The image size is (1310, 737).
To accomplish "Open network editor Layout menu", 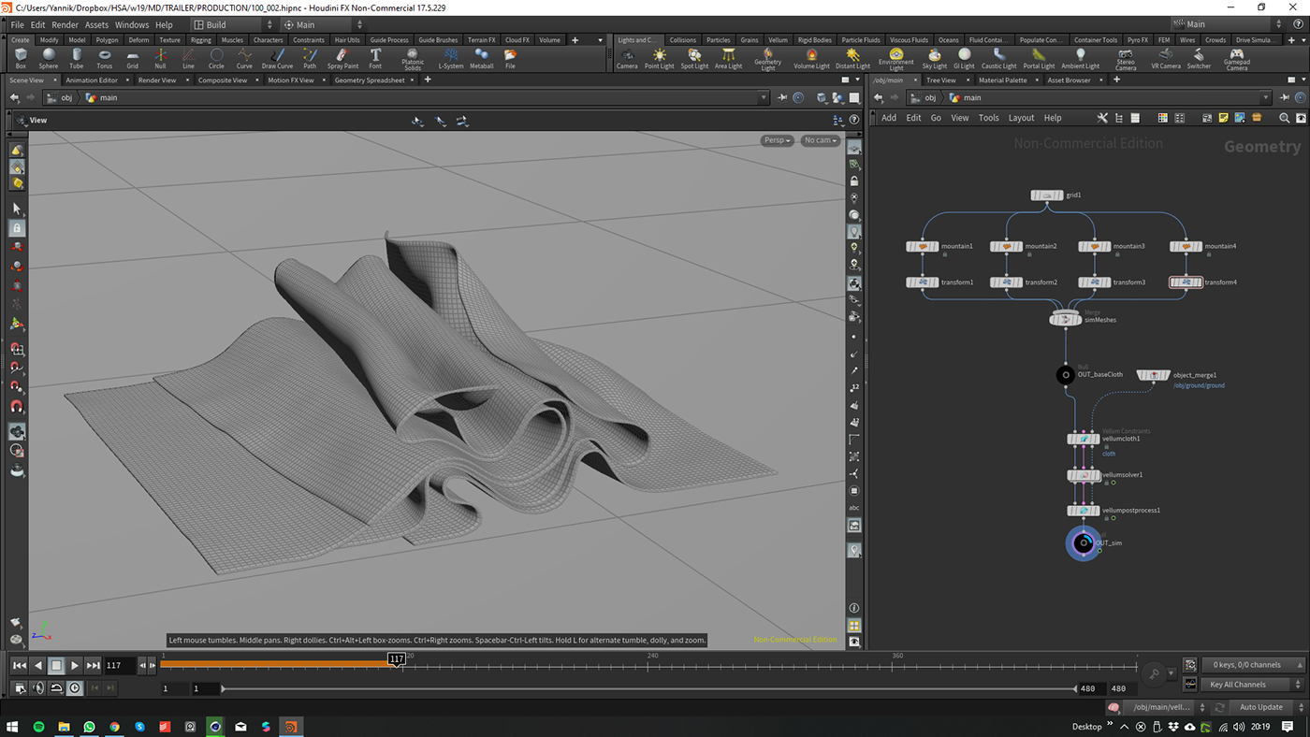I will pos(1021,118).
